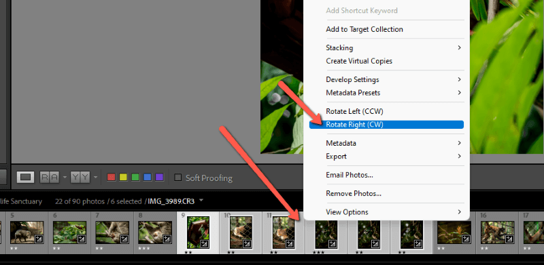The image size is (544, 265).
Task: Open adjustments badge on filmstrip thumbnail 10
Action: tap(248, 243)
